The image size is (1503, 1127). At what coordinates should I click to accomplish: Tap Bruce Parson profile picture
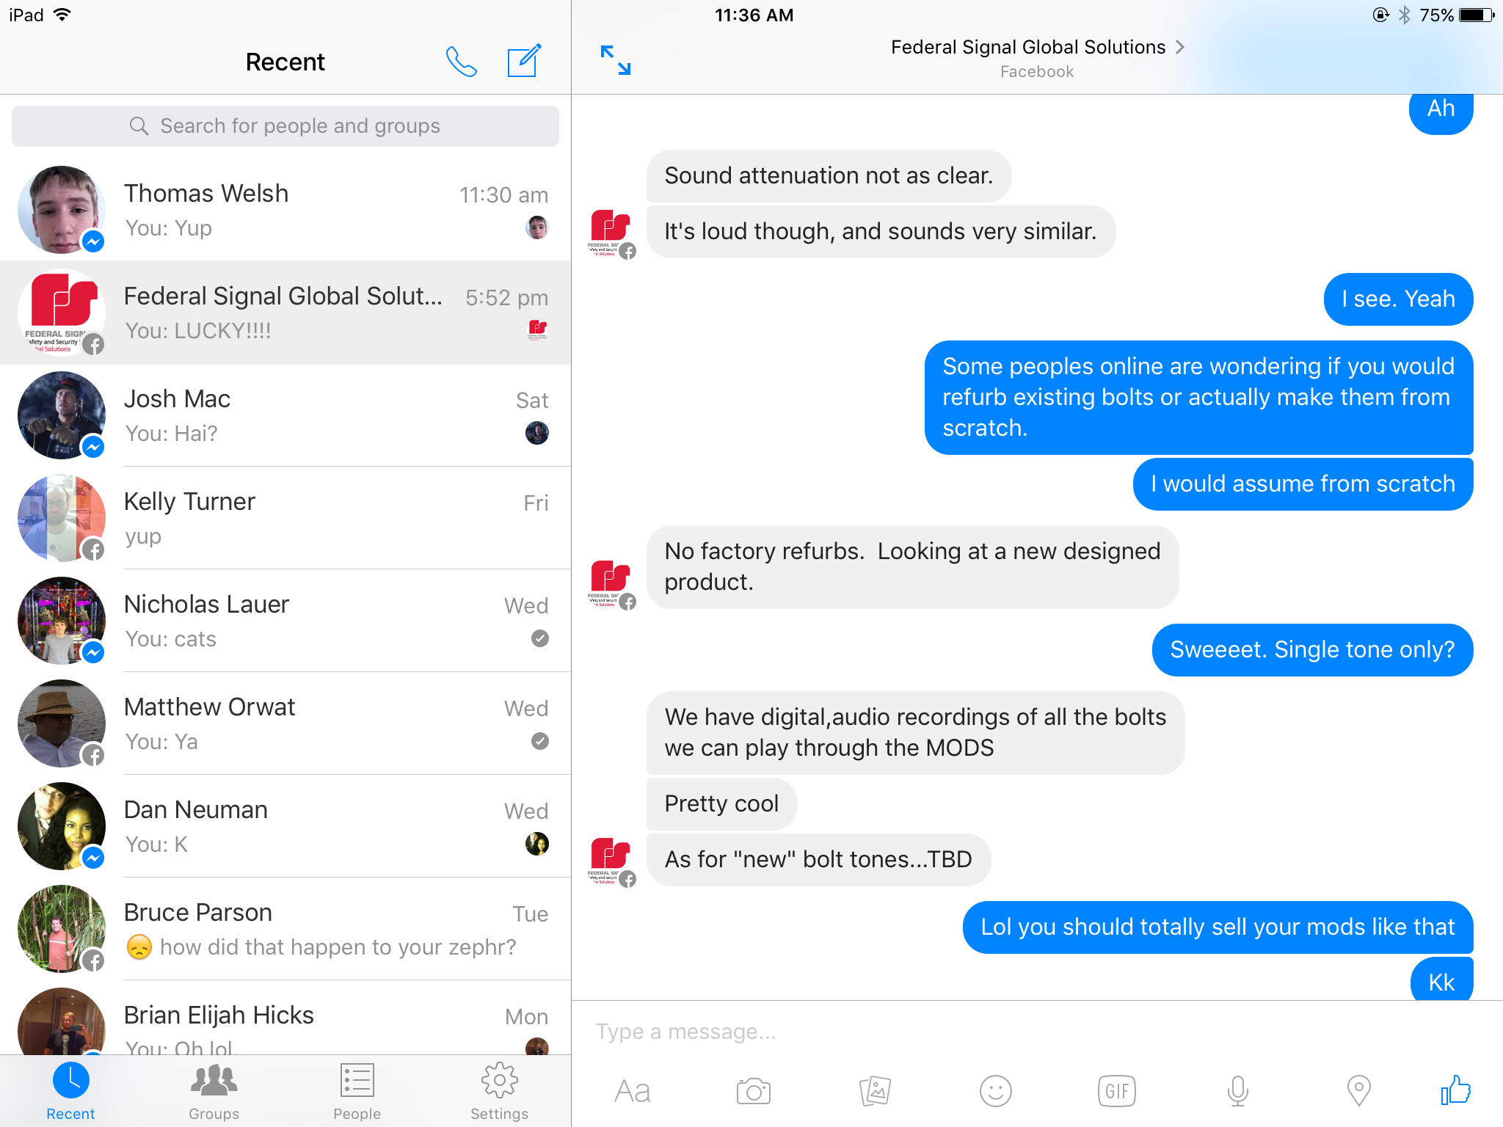coord(62,929)
